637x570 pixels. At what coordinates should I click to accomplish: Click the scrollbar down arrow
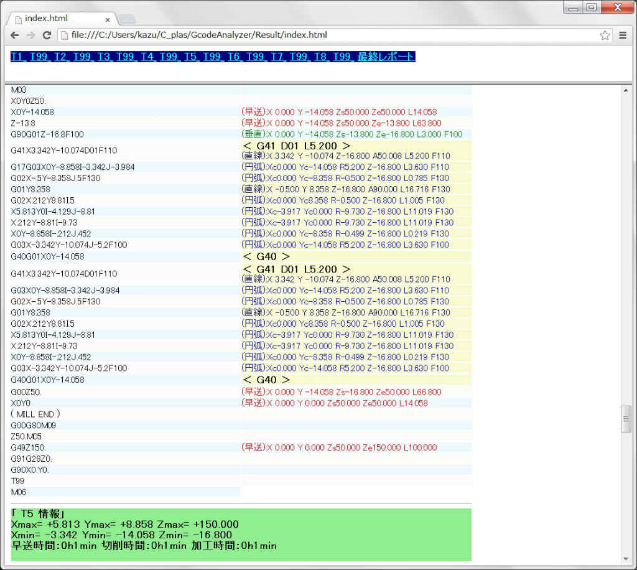(x=626, y=559)
